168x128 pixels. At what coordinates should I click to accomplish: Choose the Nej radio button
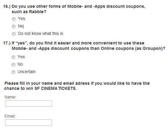pos(14,27)
